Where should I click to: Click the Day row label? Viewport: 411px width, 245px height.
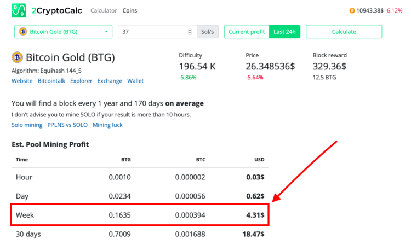pyautogui.click(x=22, y=196)
